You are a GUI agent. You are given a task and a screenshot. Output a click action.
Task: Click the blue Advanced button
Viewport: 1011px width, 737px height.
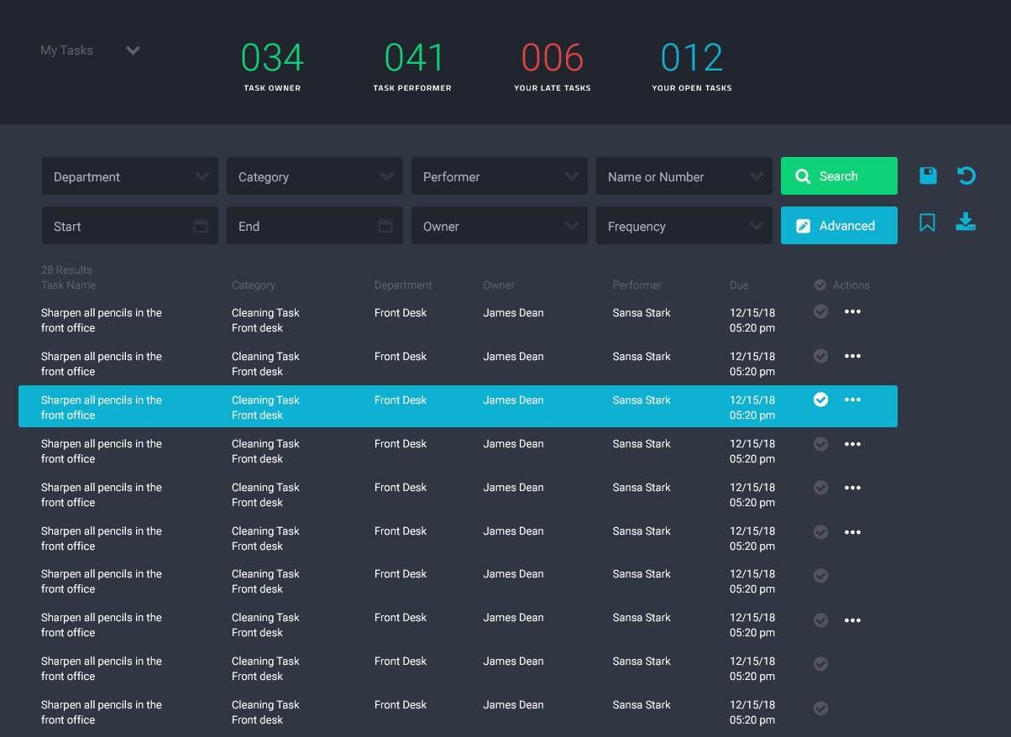click(x=839, y=226)
